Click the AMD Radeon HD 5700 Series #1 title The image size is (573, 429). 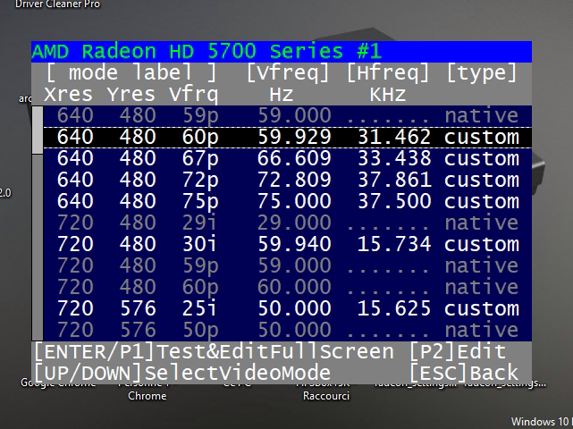(206, 52)
